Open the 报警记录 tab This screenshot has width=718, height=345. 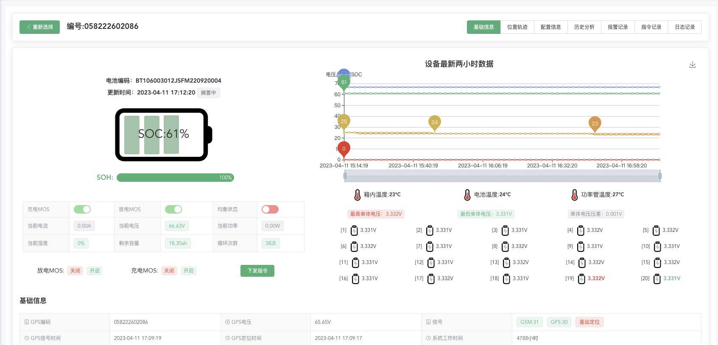[x=618, y=27]
